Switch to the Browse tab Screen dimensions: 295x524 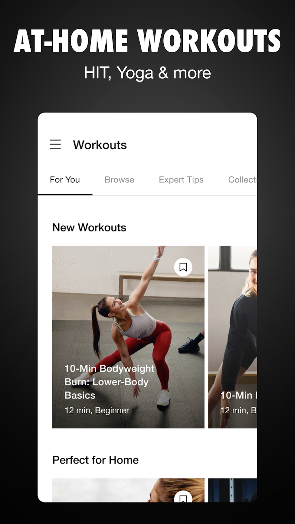pyautogui.click(x=119, y=180)
